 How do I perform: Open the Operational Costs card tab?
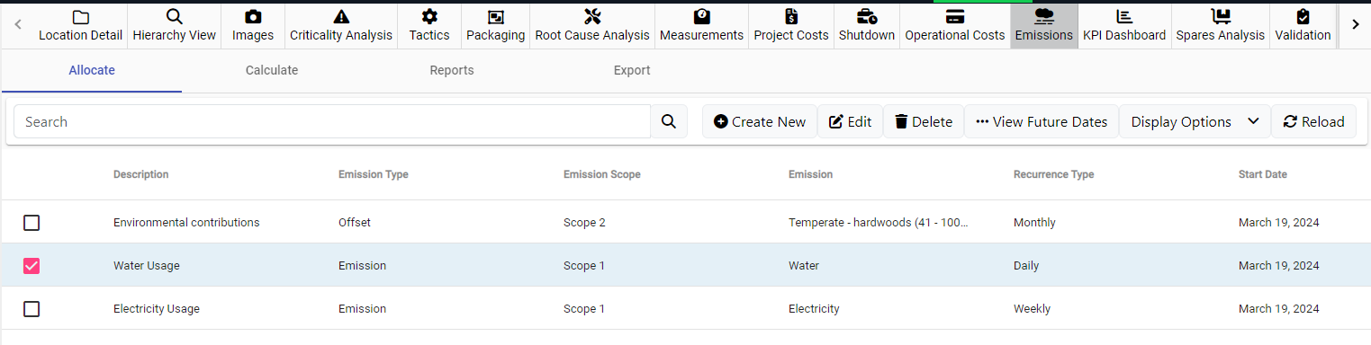pyautogui.click(x=955, y=25)
